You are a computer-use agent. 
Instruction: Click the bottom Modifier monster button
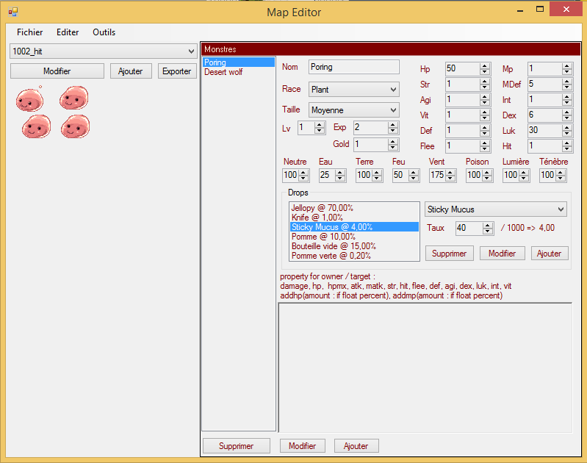303,446
